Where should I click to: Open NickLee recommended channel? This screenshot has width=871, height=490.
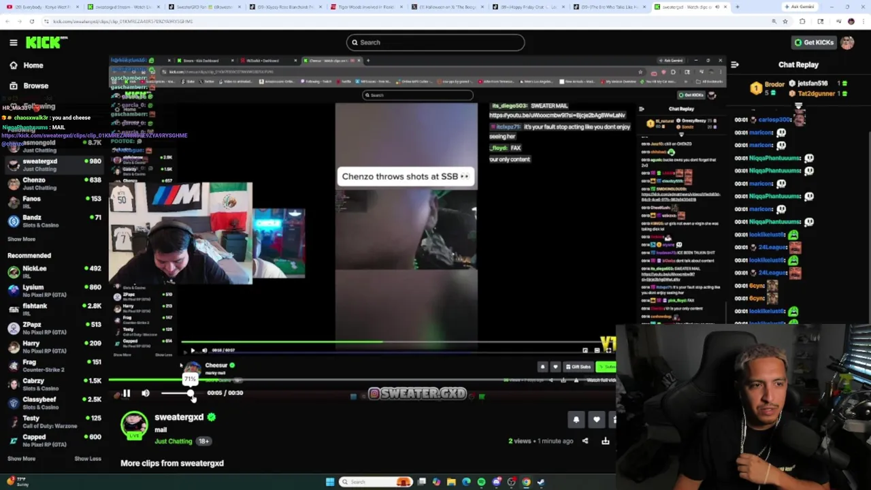[54, 272]
